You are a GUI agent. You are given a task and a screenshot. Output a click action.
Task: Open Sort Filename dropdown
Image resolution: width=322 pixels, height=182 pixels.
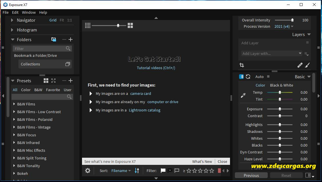[121, 171]
